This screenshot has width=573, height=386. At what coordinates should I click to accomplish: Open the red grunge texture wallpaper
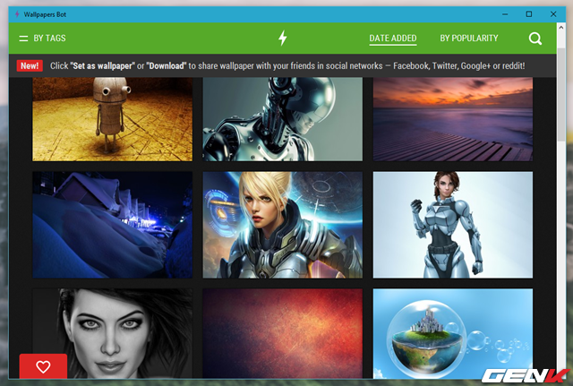click(283, 333)
